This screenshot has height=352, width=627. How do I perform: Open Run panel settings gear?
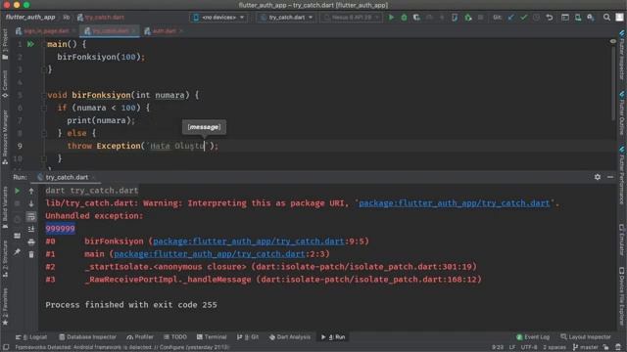598,177
